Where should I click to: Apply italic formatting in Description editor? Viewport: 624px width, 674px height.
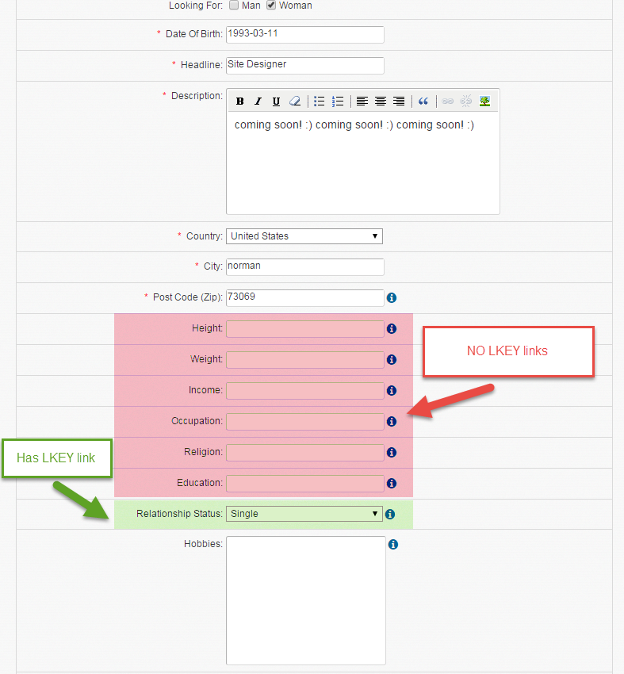pos(258,101)
